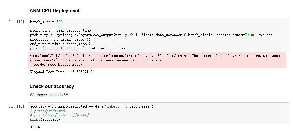Click the accuracy = np.mean code line
The height and width of the screenshot is (131, 293).
click(91, 106)
